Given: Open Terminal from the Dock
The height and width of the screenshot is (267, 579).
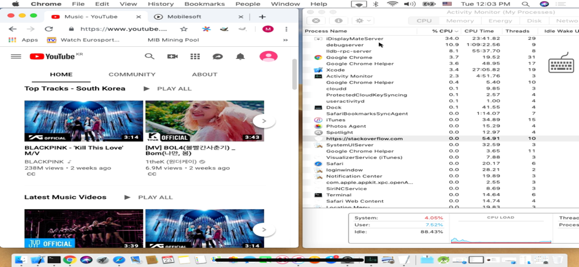Looking at the screenshot, I should pyautogui.click(x=54, y=260).
